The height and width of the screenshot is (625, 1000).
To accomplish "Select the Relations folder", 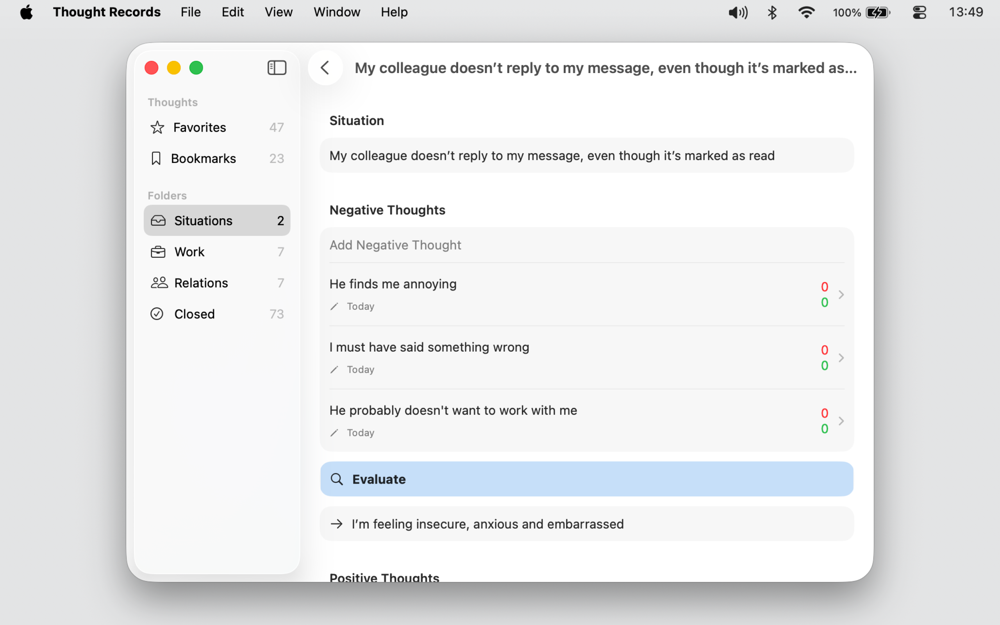I will click(x=217, y=283).
